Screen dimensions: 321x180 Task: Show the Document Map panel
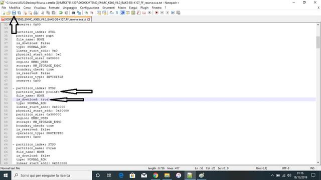133,12
